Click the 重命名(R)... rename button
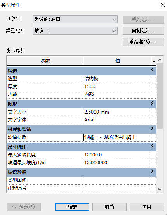This screenshot has height=215, width=167. coord(143,42)
